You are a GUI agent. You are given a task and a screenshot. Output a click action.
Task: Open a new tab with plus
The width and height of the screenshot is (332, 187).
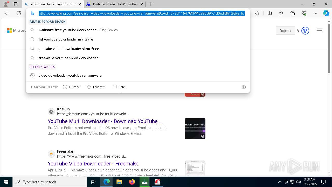coord(150,4)
